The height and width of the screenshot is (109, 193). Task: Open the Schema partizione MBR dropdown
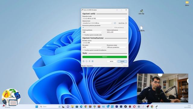pyautogui.click(x=92, y=32)
